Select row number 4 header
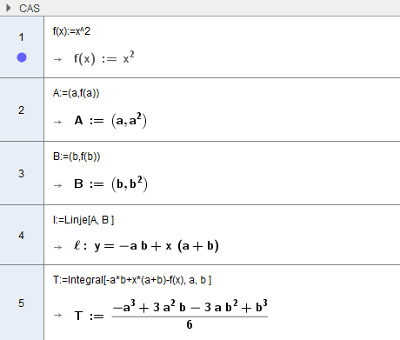The height and width of the screenshot is (340, 400). pyautogui.click(x=21, y=236)
